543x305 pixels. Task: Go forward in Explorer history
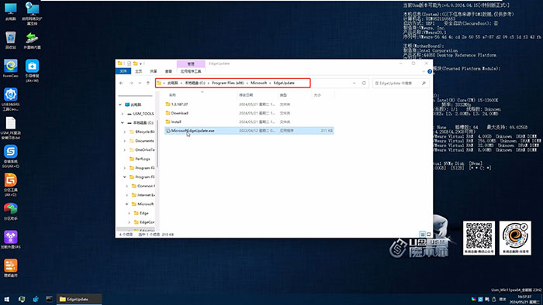[131, 83]
